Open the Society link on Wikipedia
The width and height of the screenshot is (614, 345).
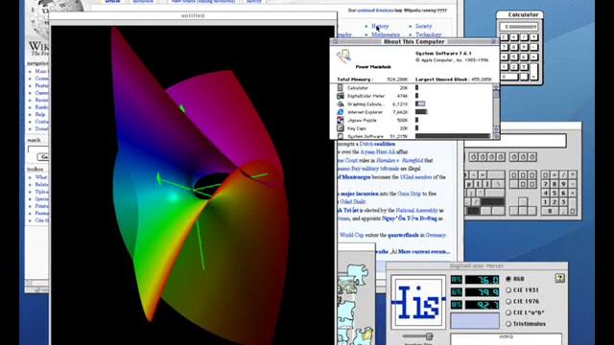point(423,26)
